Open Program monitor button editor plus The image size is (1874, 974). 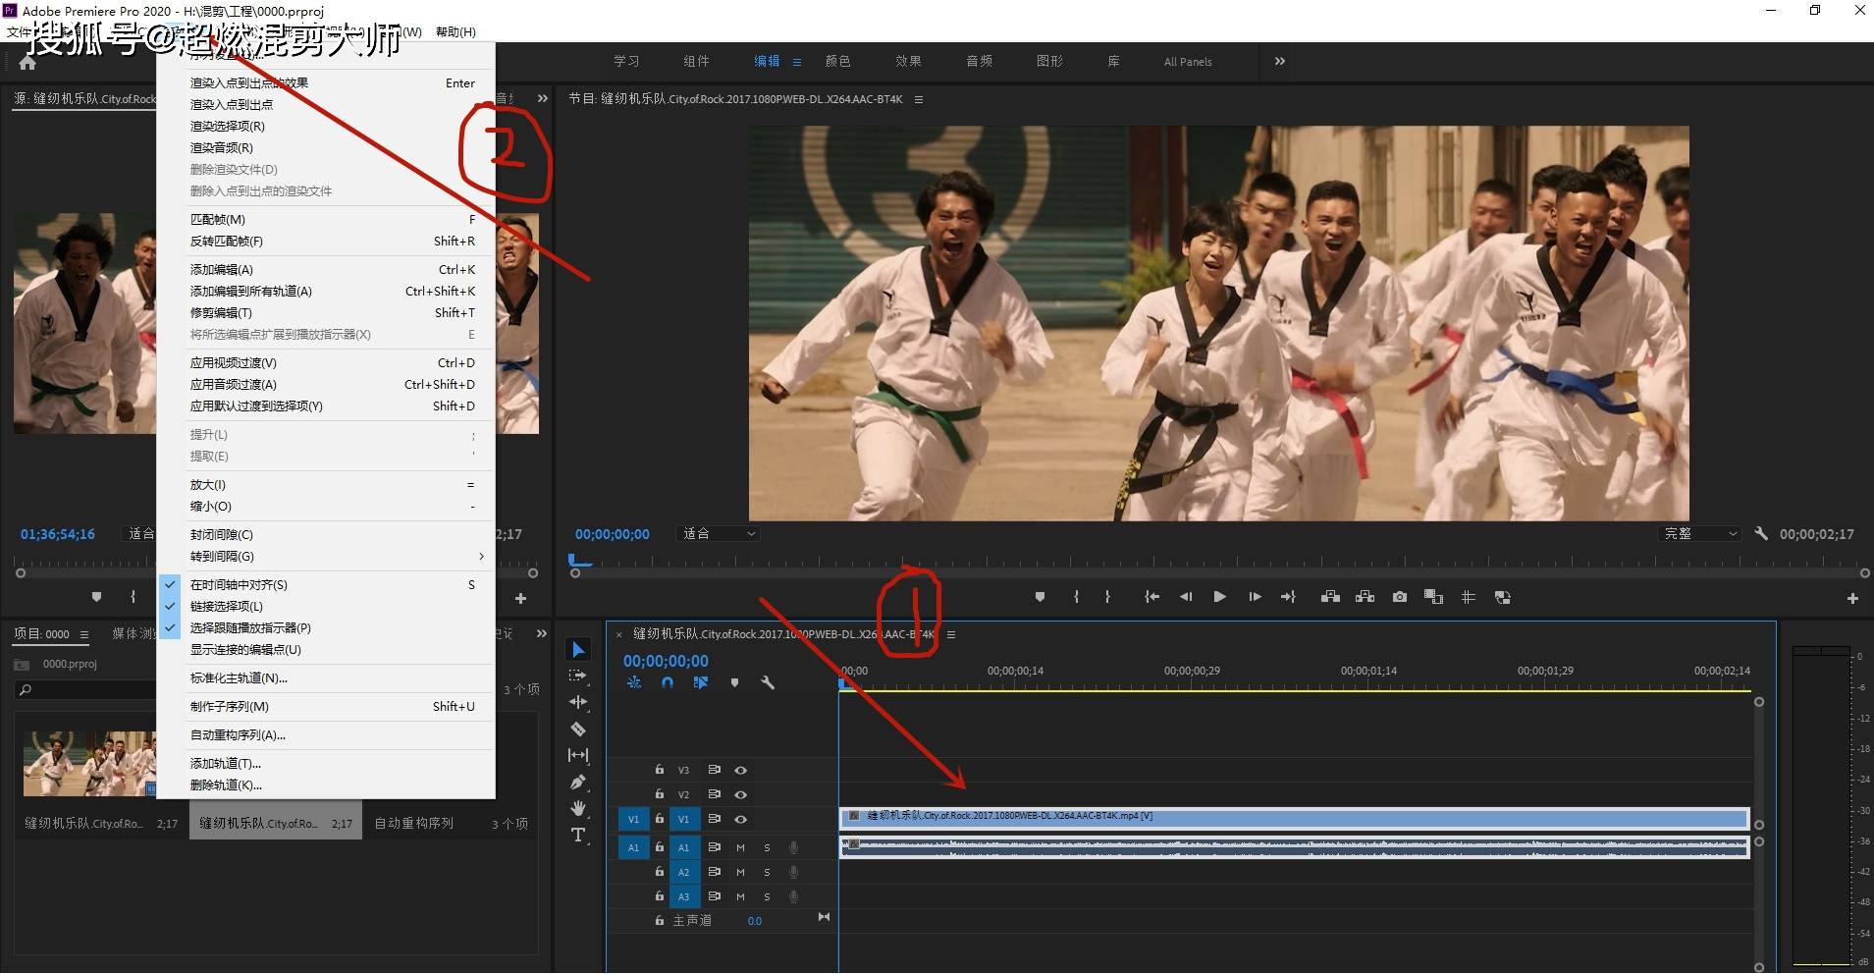pos(1852,598)
